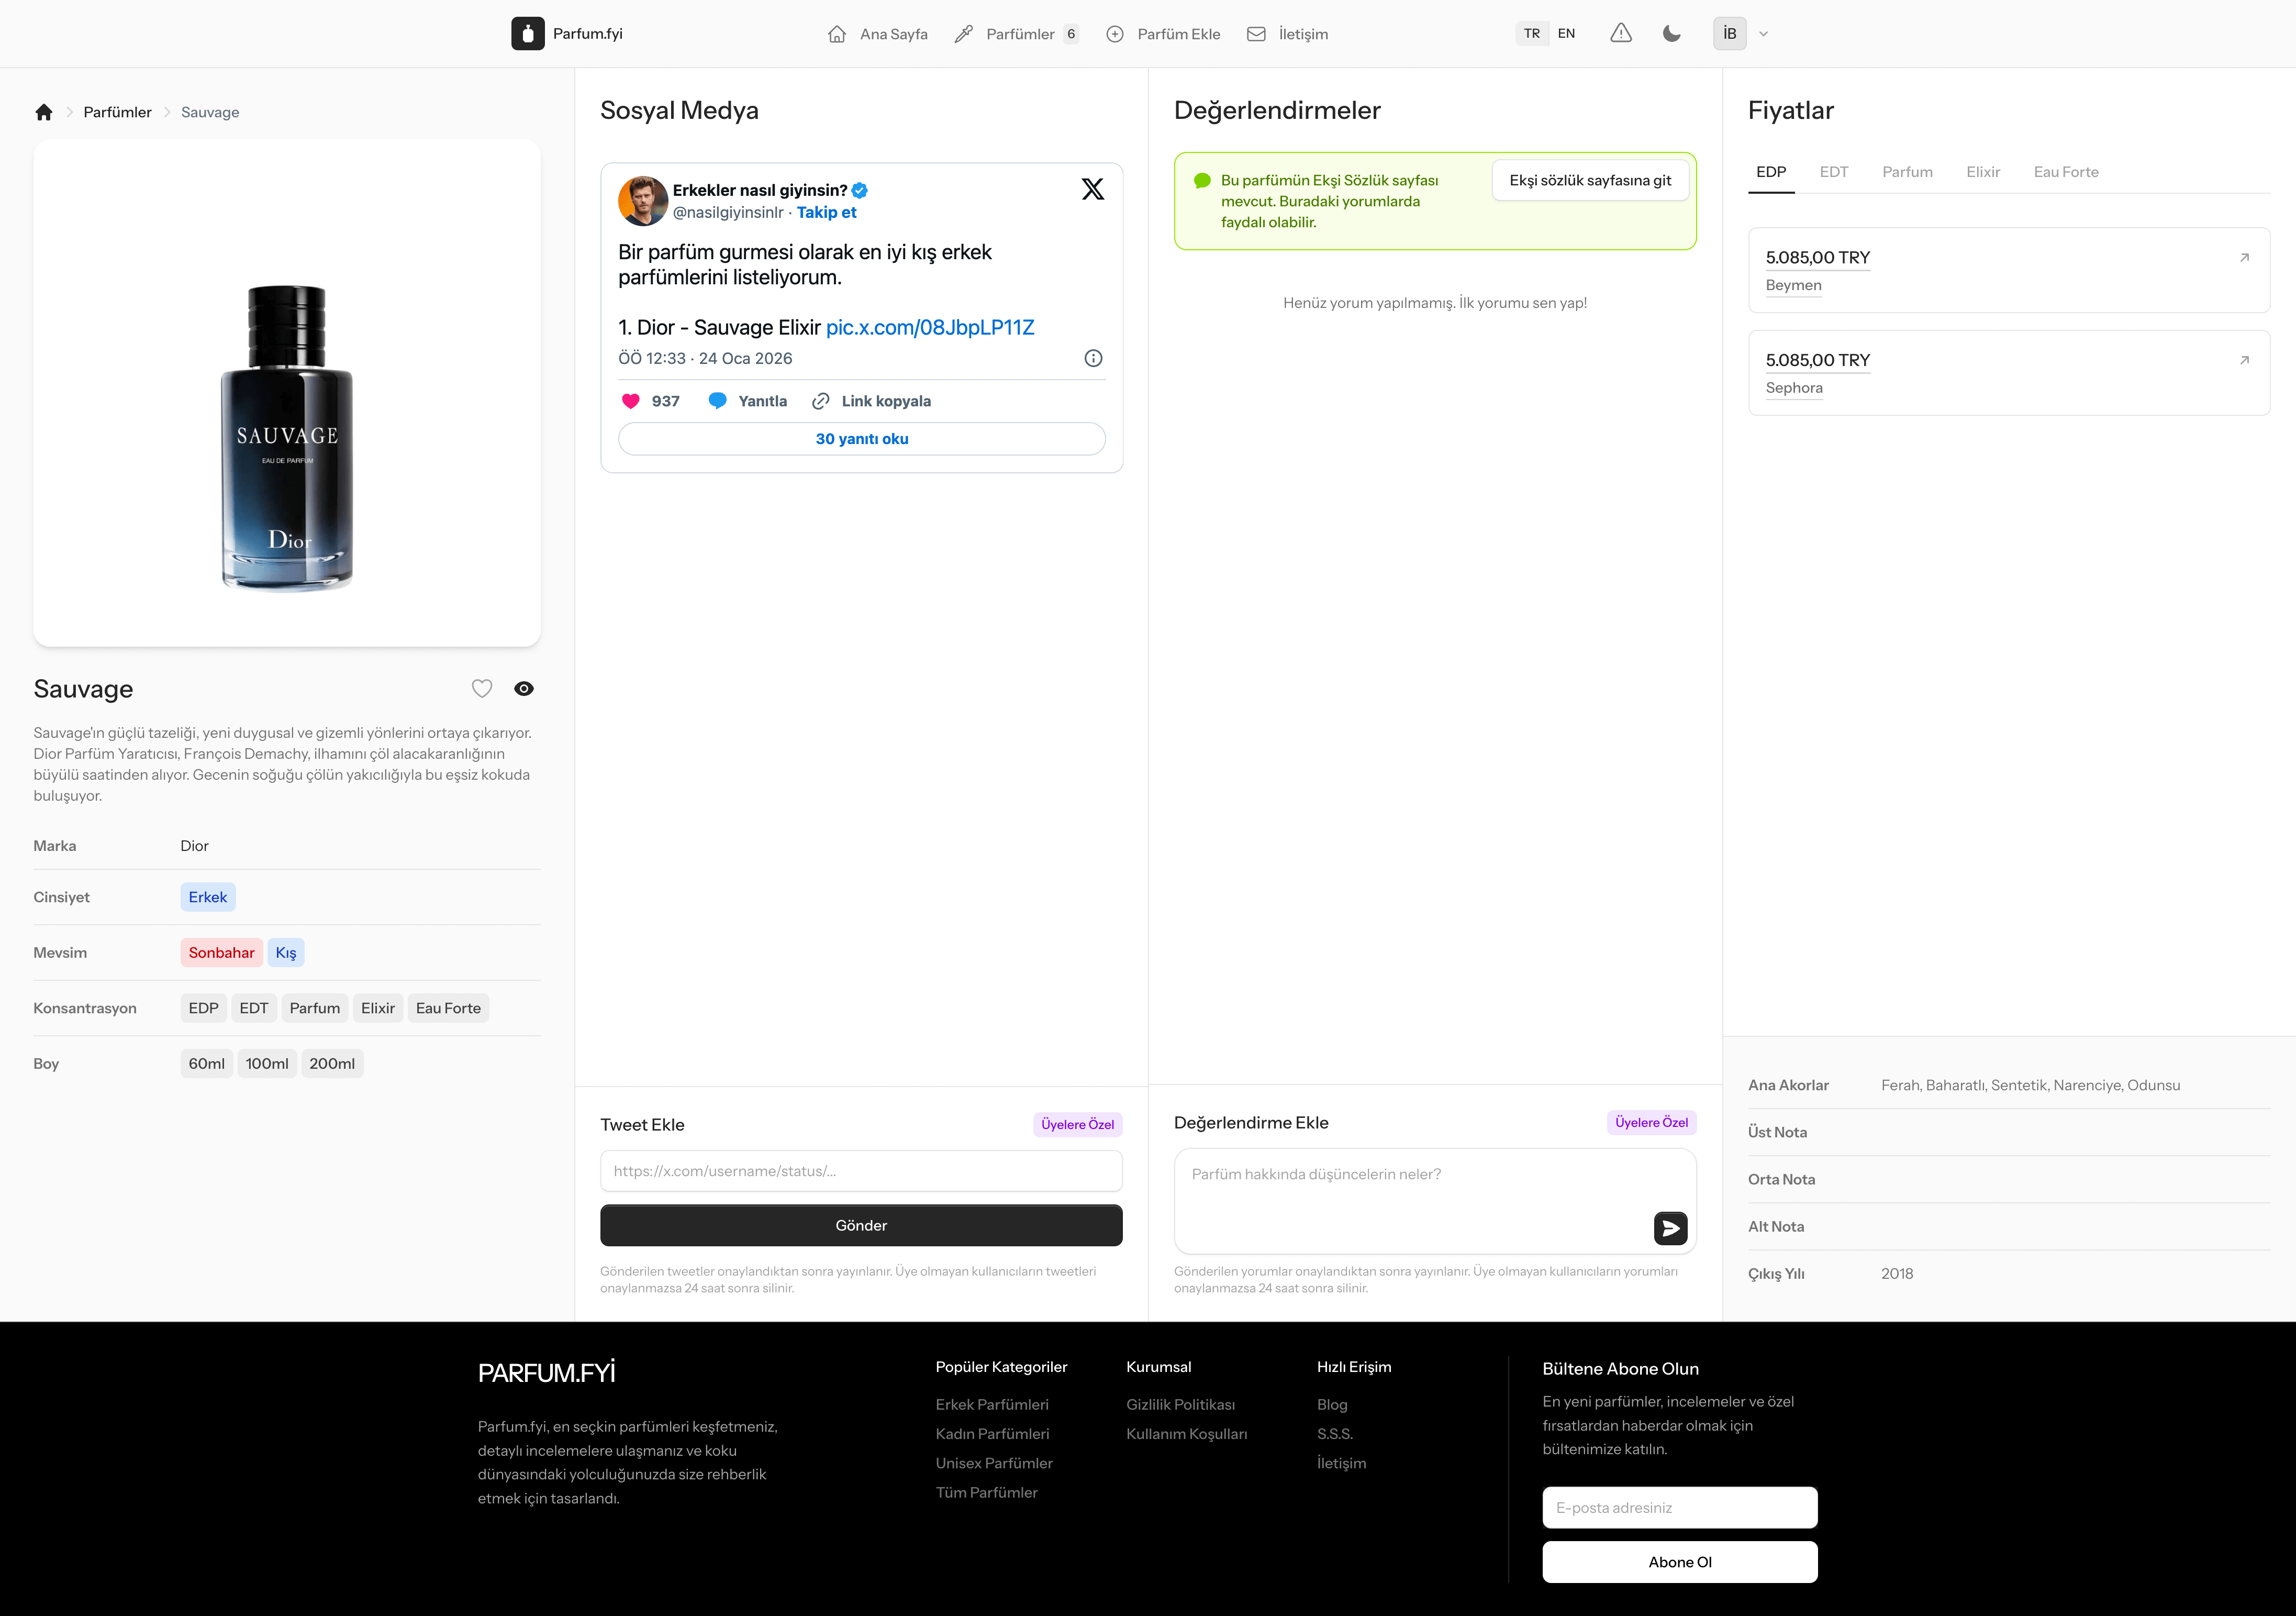Switch language to TR

pos(1532,33)
